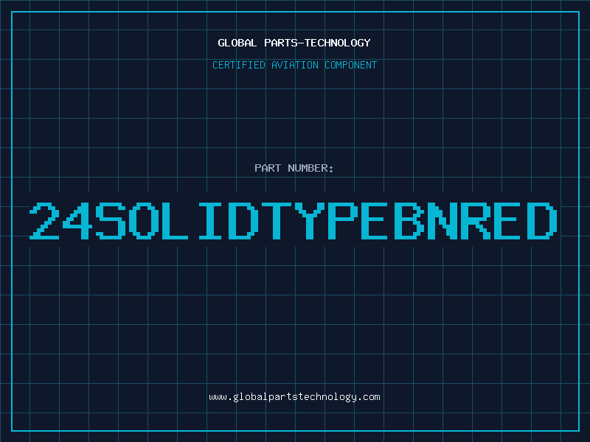Click the www.globalpartstechnology.com website link
Image resolution: width=590 pixels, height=442 pixels.
pyautogui.click(x=294, y=397)
